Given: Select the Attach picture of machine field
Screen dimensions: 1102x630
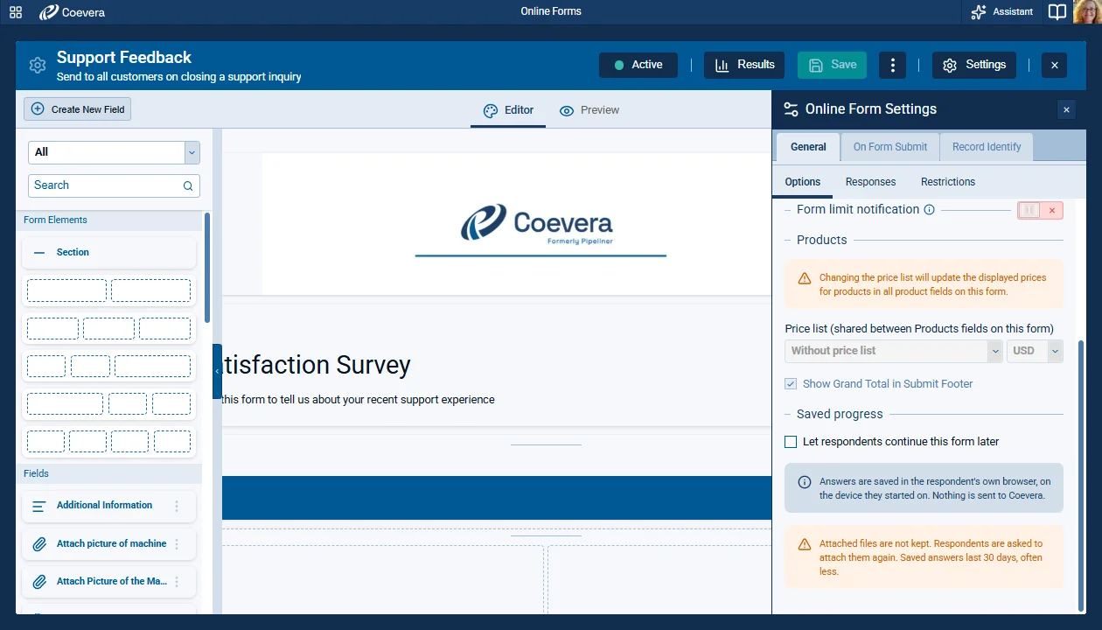Looking at the screenshot, I should pos(111,543).
